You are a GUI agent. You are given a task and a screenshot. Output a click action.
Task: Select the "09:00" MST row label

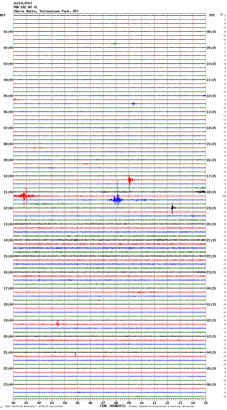[x=8, y=160]
